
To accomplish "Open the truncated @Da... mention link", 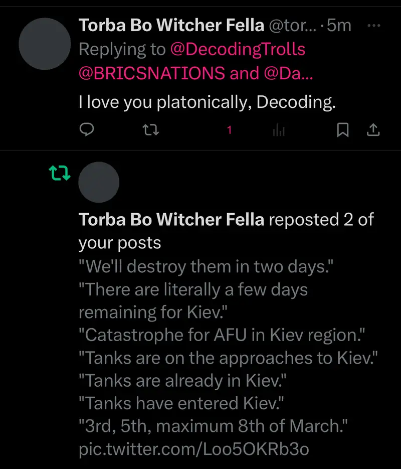I will [x=288, y=73].
